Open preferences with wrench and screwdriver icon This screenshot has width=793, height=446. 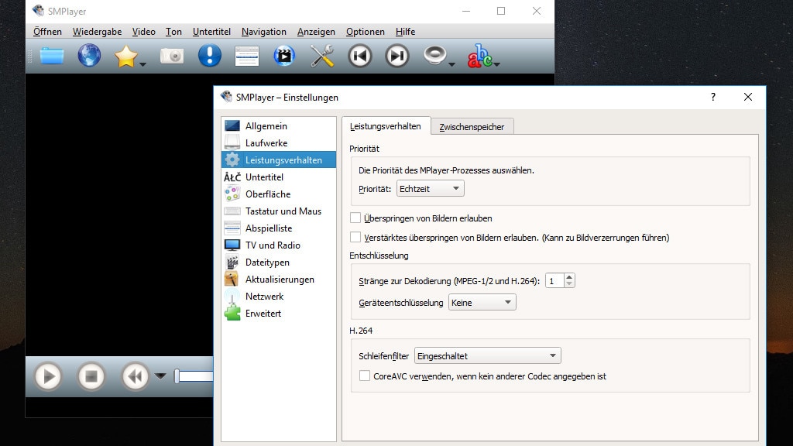[x=322, y=56]
